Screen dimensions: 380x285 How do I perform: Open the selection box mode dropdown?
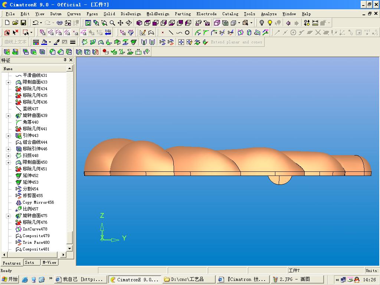click(x=31, y=33)
